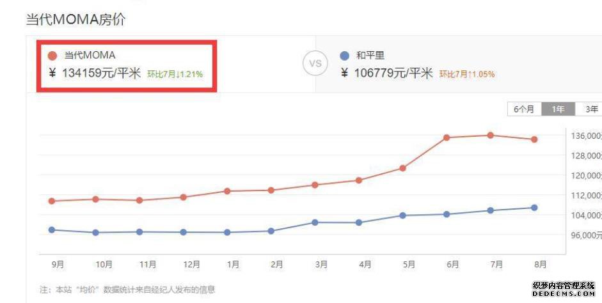Click the 当代MOMA August data point
The image size is (602, 303).
(x=534, y=139)
